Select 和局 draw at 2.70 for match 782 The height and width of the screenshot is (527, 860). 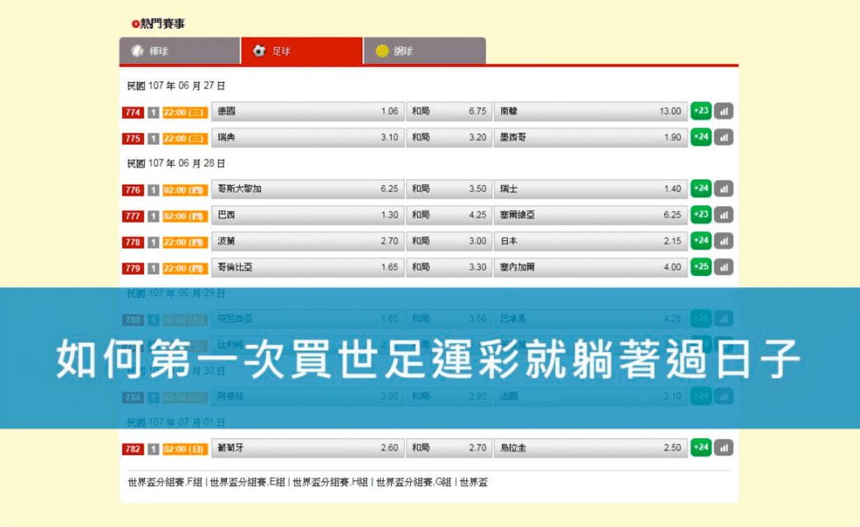pyautogui.click(x=449, y=448)
